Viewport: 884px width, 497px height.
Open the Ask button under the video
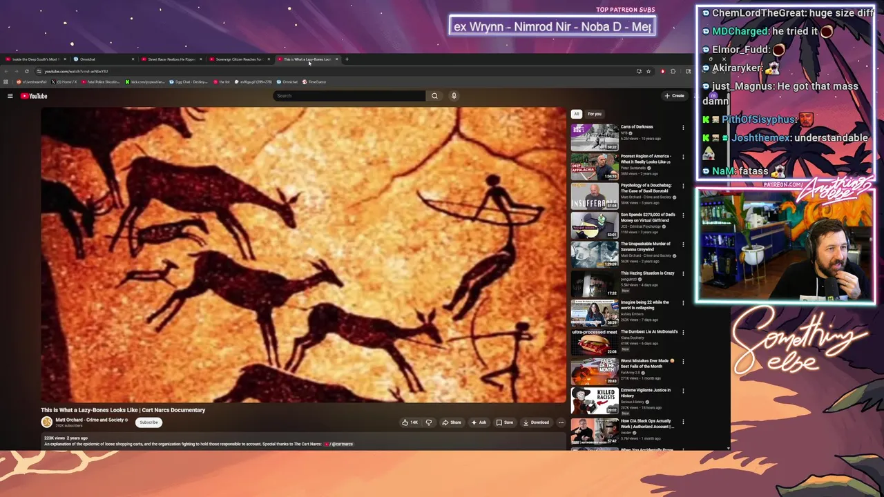pos(479,422)
